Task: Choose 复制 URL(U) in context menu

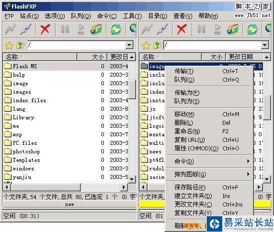Action: pos(209,140)
